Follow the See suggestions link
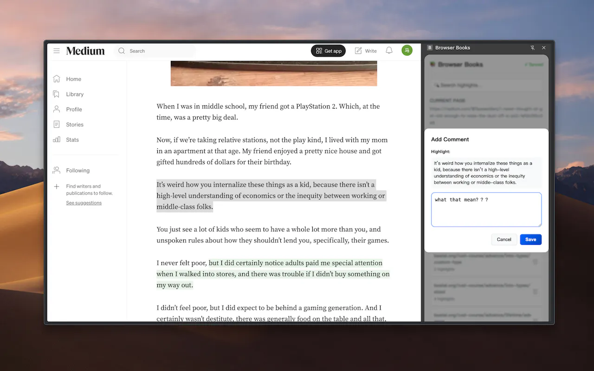The width and height of the screenshot is (594, 371). click(84, 203)
